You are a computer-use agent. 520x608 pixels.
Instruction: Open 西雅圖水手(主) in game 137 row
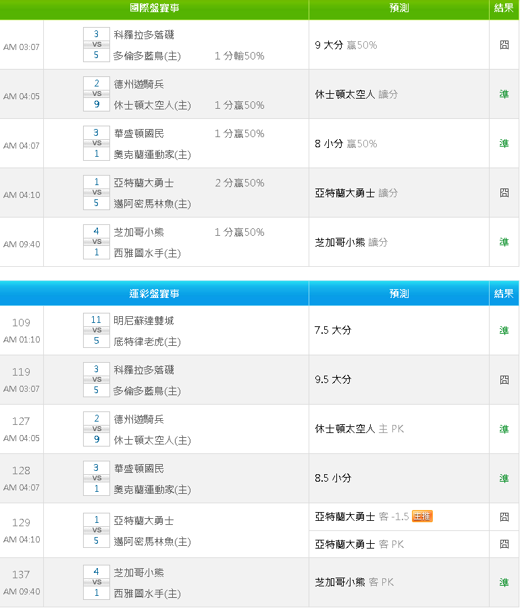click(x=147, y=593)
